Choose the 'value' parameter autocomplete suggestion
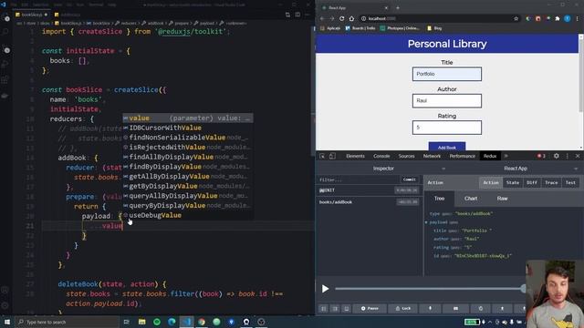This screenshot has height=328, width=584. [x=188, y=118]
